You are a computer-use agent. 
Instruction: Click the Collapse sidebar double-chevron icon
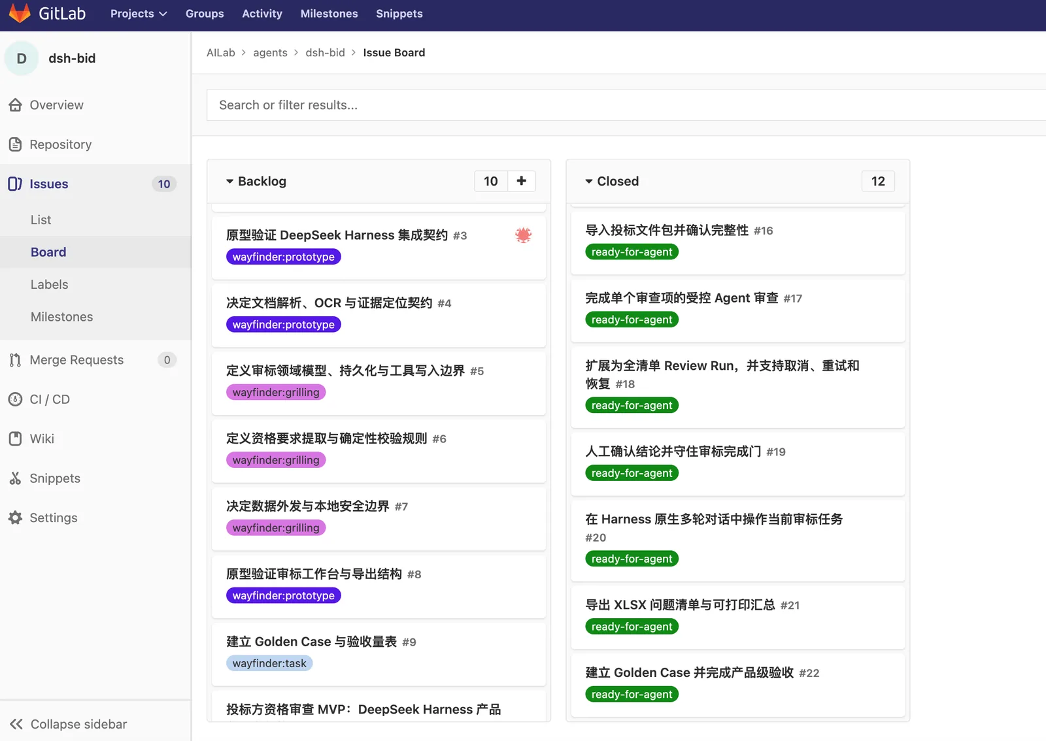pyautogui.click(x=16, y=724)
